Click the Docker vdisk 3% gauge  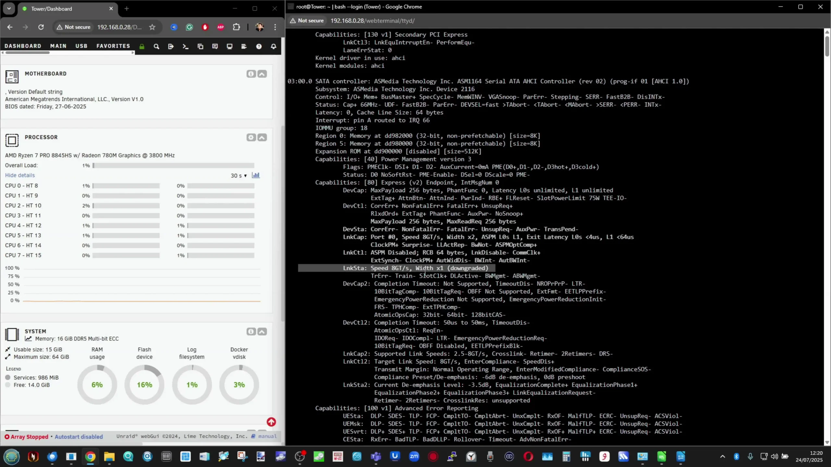pos(239,385)
